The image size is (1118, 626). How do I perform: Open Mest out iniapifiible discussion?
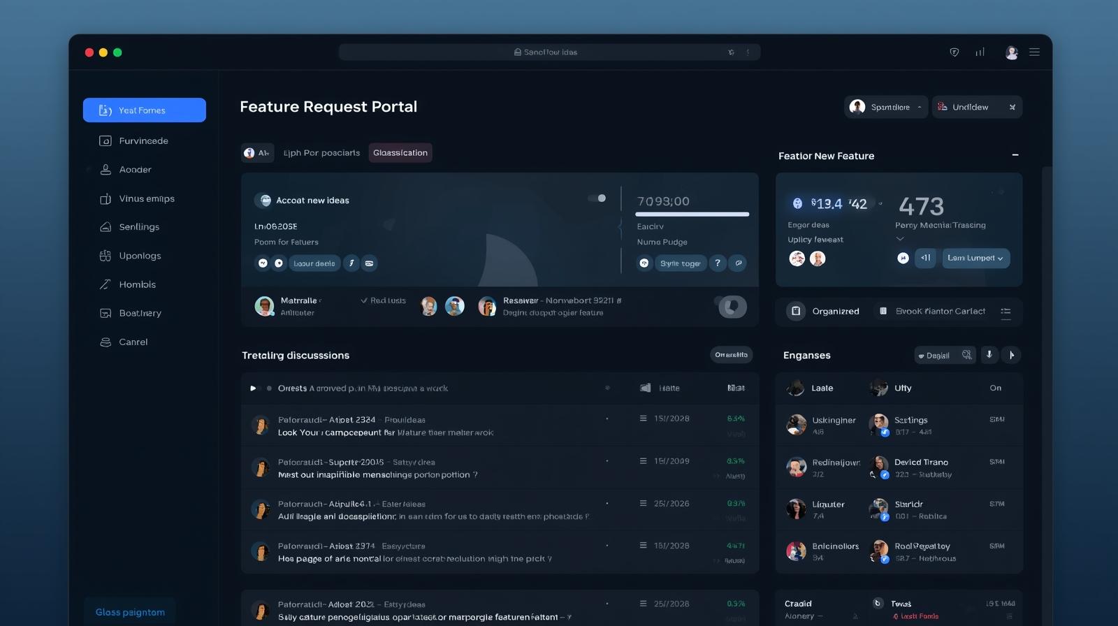378,475
